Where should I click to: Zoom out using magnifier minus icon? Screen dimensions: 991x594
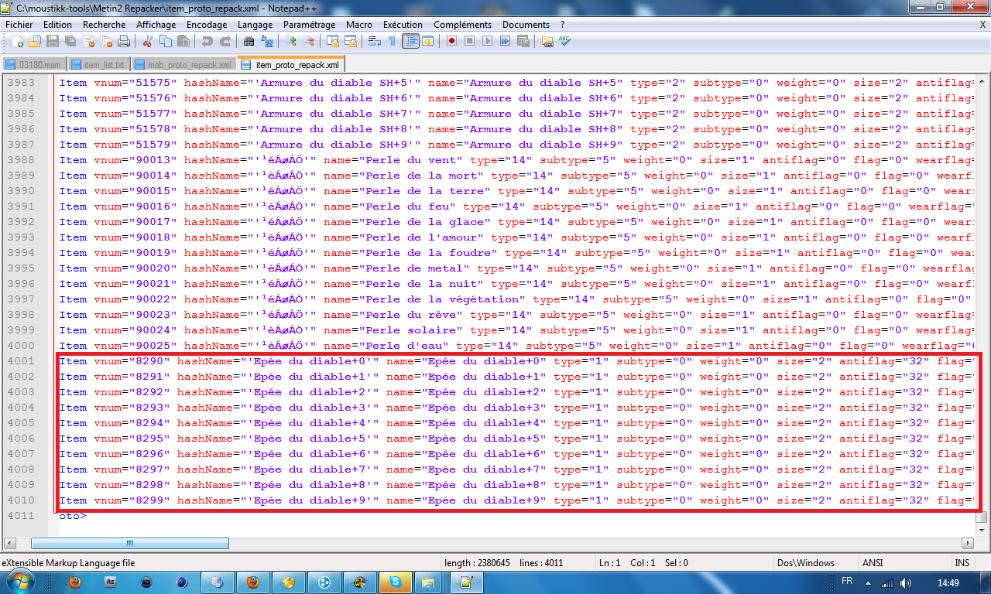tap(309, 41)
